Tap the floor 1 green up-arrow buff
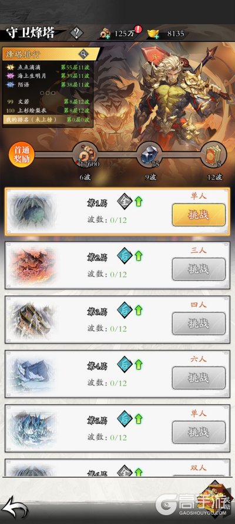235x524 pixels. (x=139, y=202)
